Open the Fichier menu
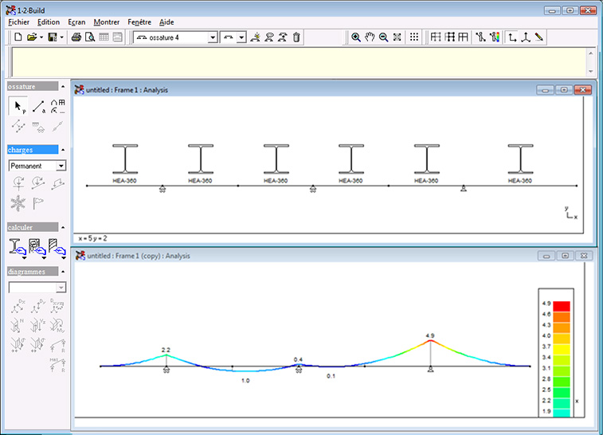Screen dimensions: 603x435 click(19, 22)
